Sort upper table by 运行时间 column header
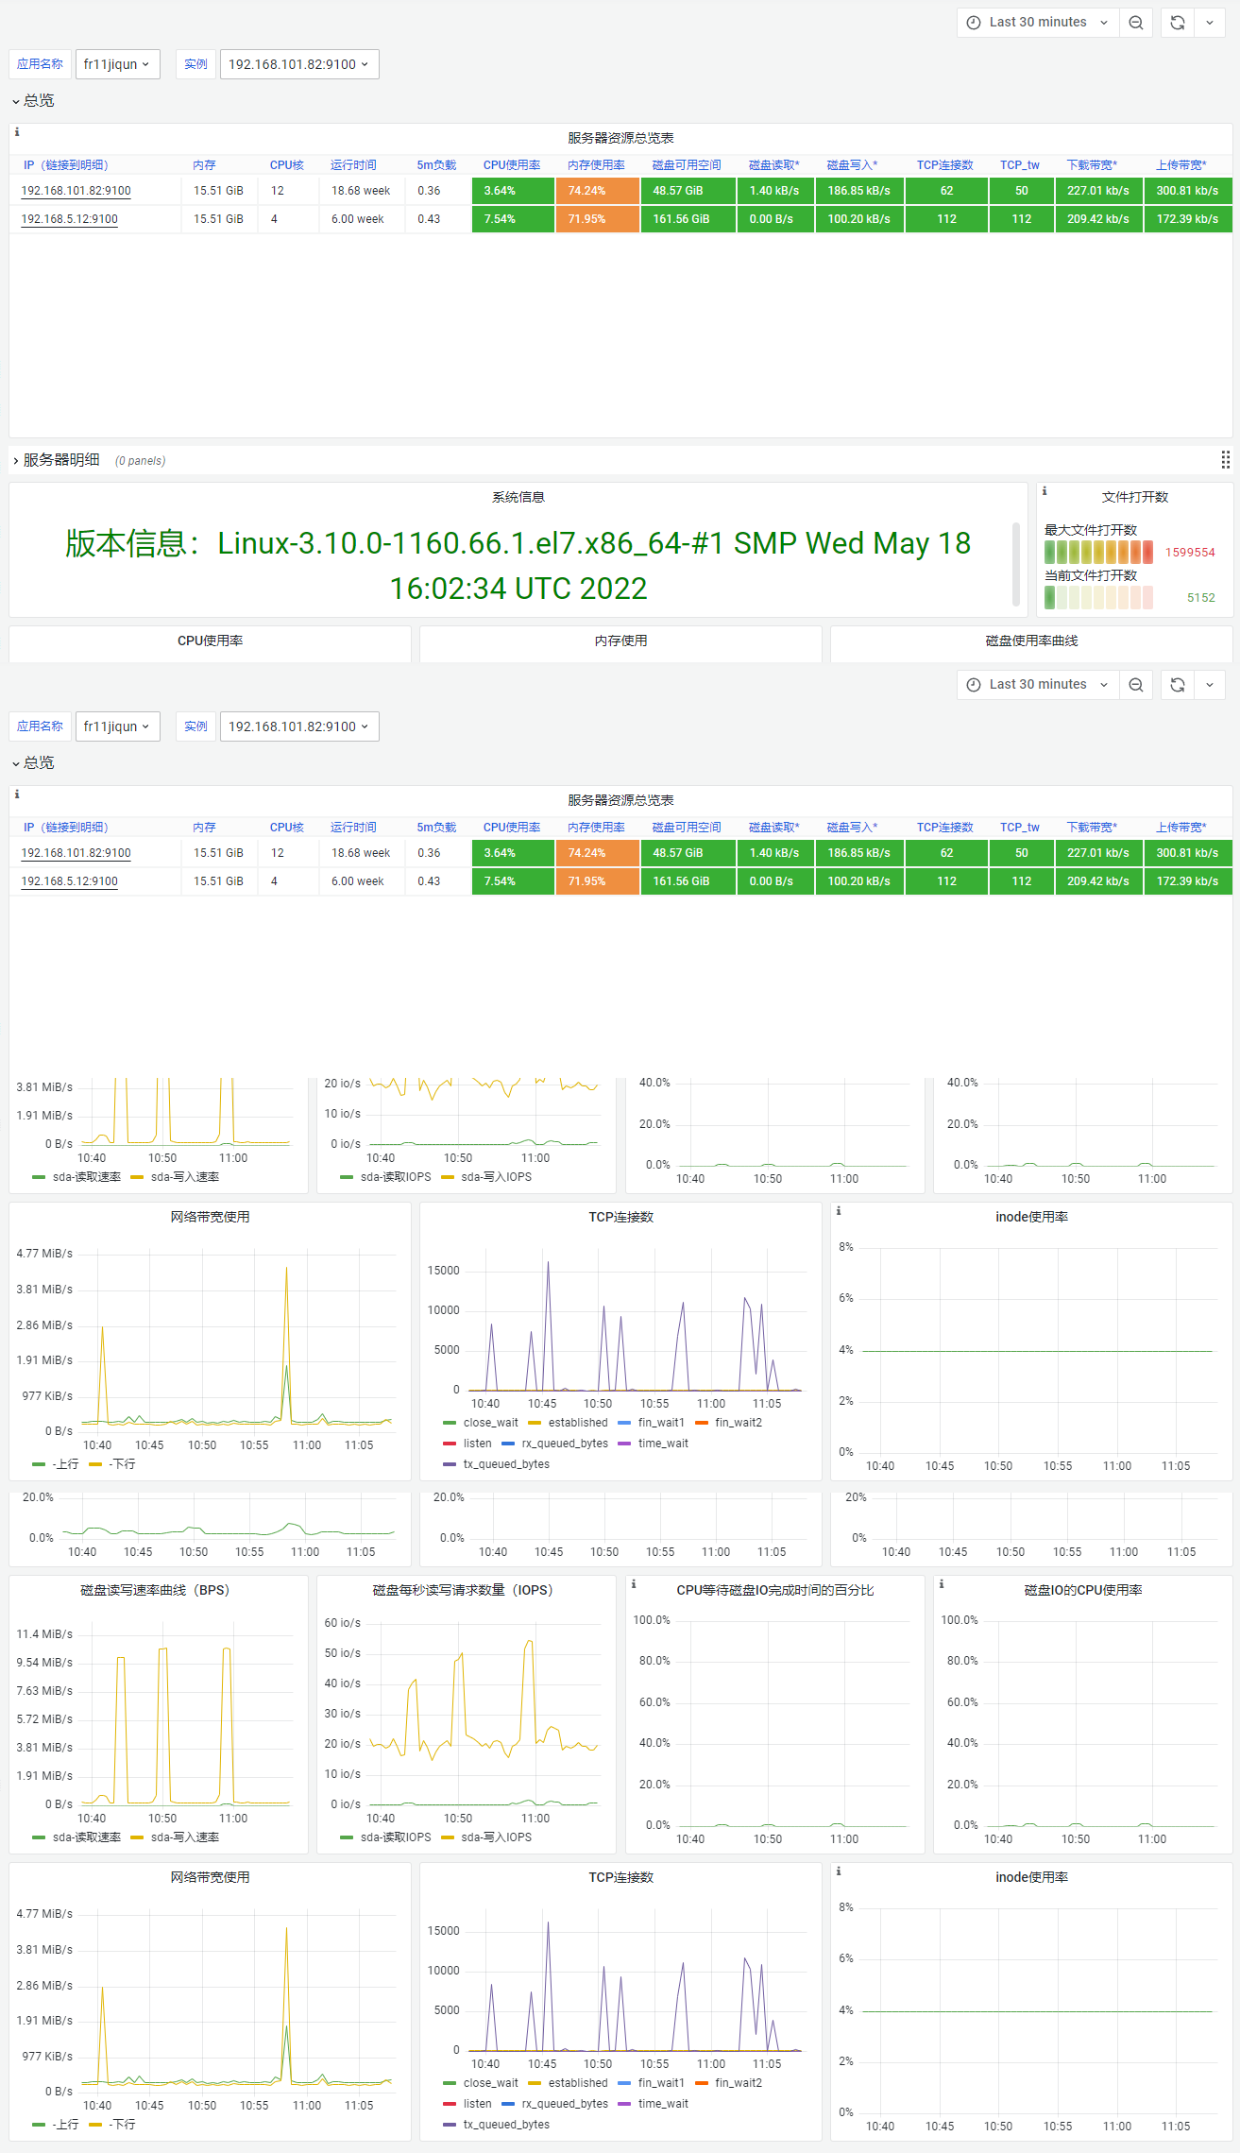The image size is (1240, 2153). tap(353, 165)
